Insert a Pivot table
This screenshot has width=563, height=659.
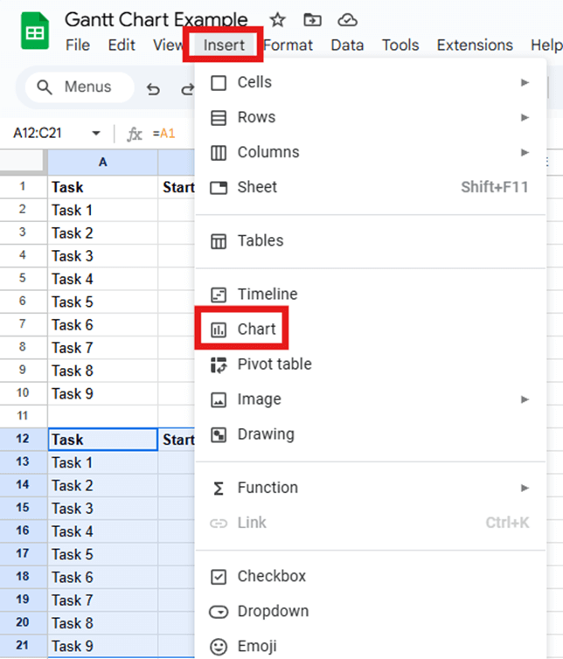(x=274, y=364)
